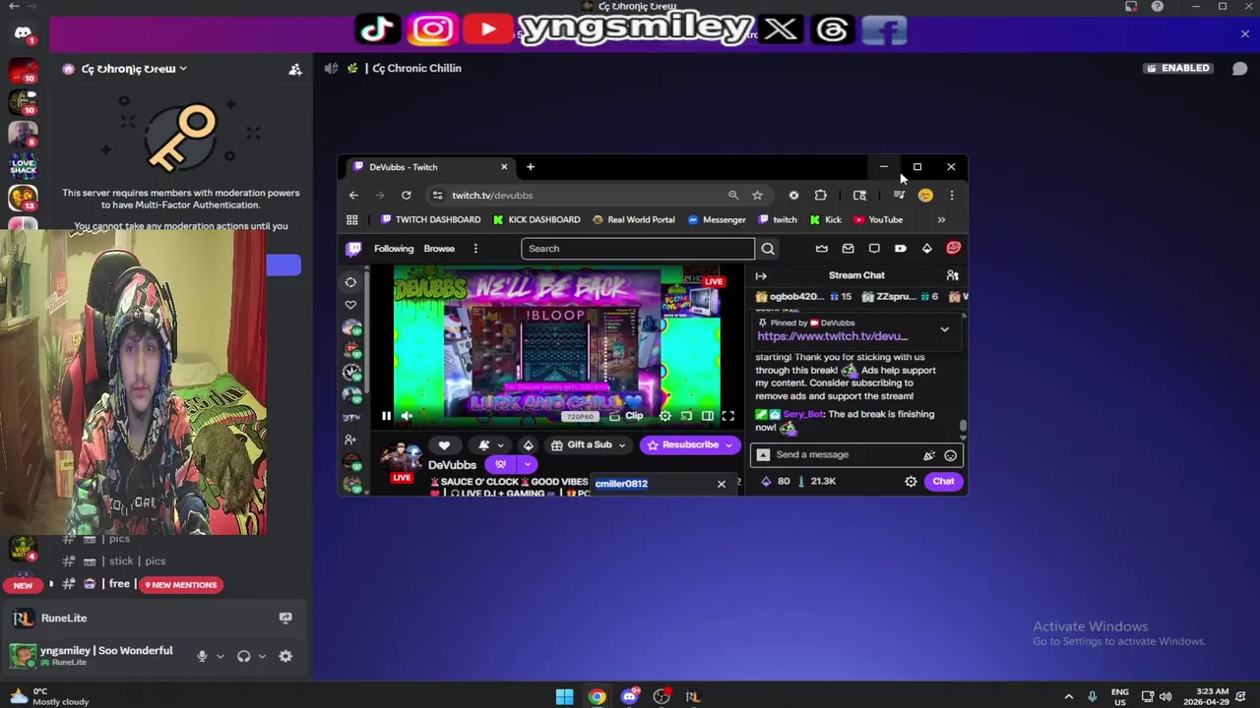Click the Twitch search magnifier button
Screen dimensions: 1260x708
(x=768, y=249)
